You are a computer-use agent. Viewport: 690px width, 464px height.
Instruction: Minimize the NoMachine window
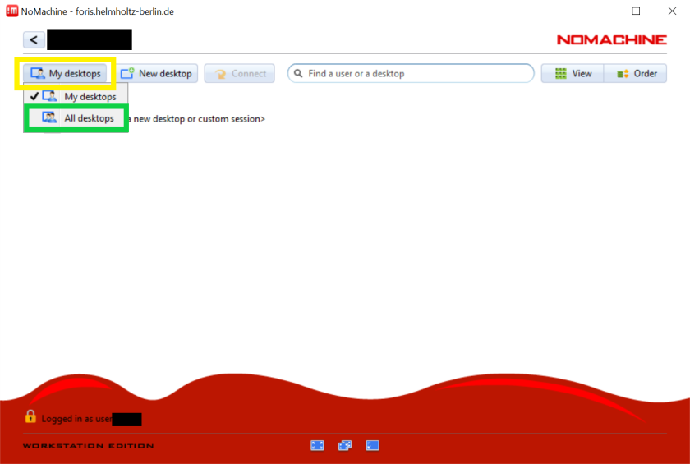coord(600,11)
